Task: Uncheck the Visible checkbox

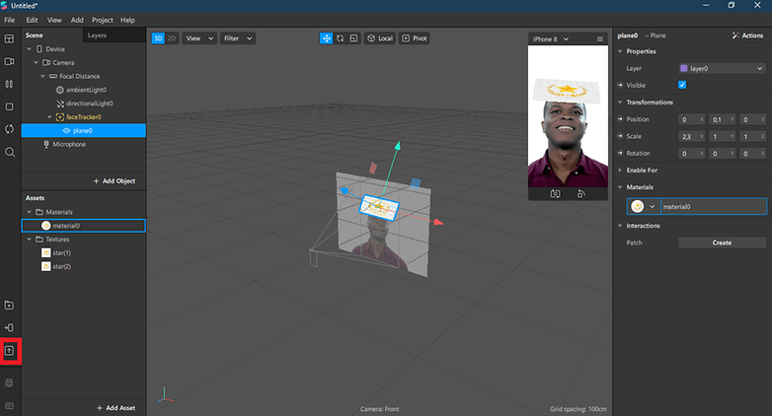Action: (682, 85)
